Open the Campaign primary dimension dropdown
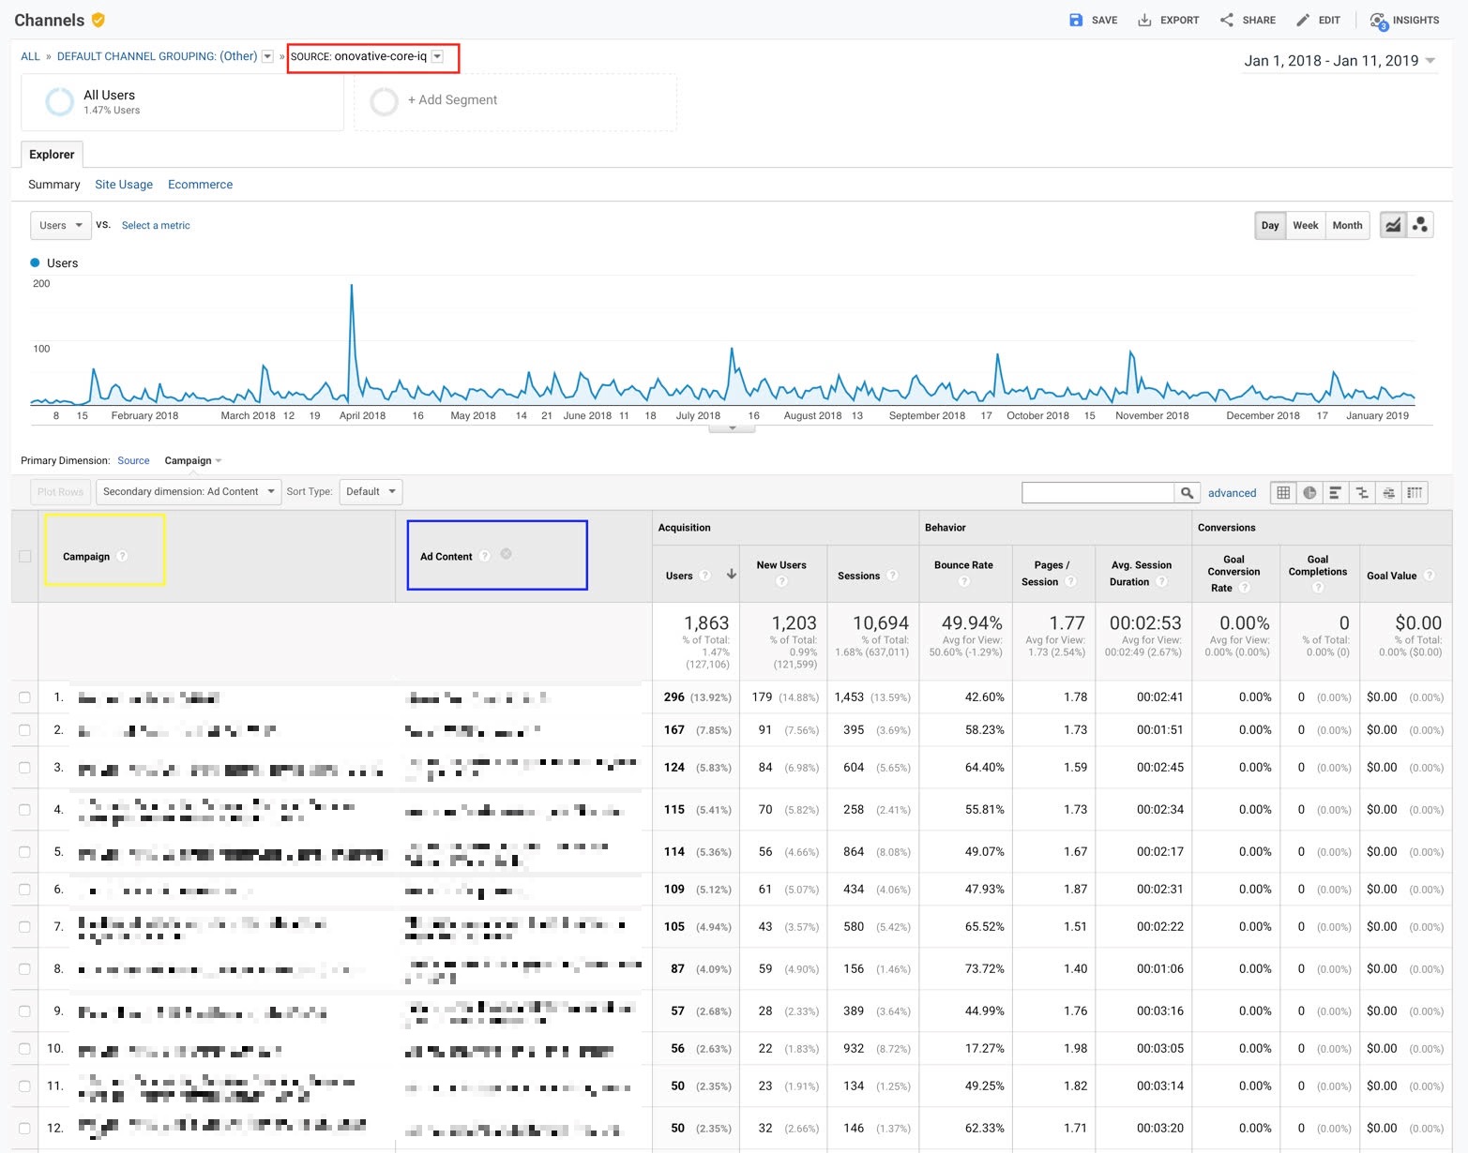The image size is (1468, 1153). 193,460
